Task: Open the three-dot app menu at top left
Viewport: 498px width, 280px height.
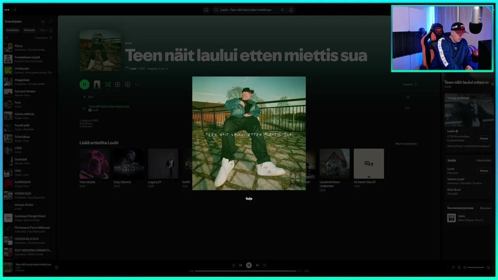Action: click(x=7, y=10)
